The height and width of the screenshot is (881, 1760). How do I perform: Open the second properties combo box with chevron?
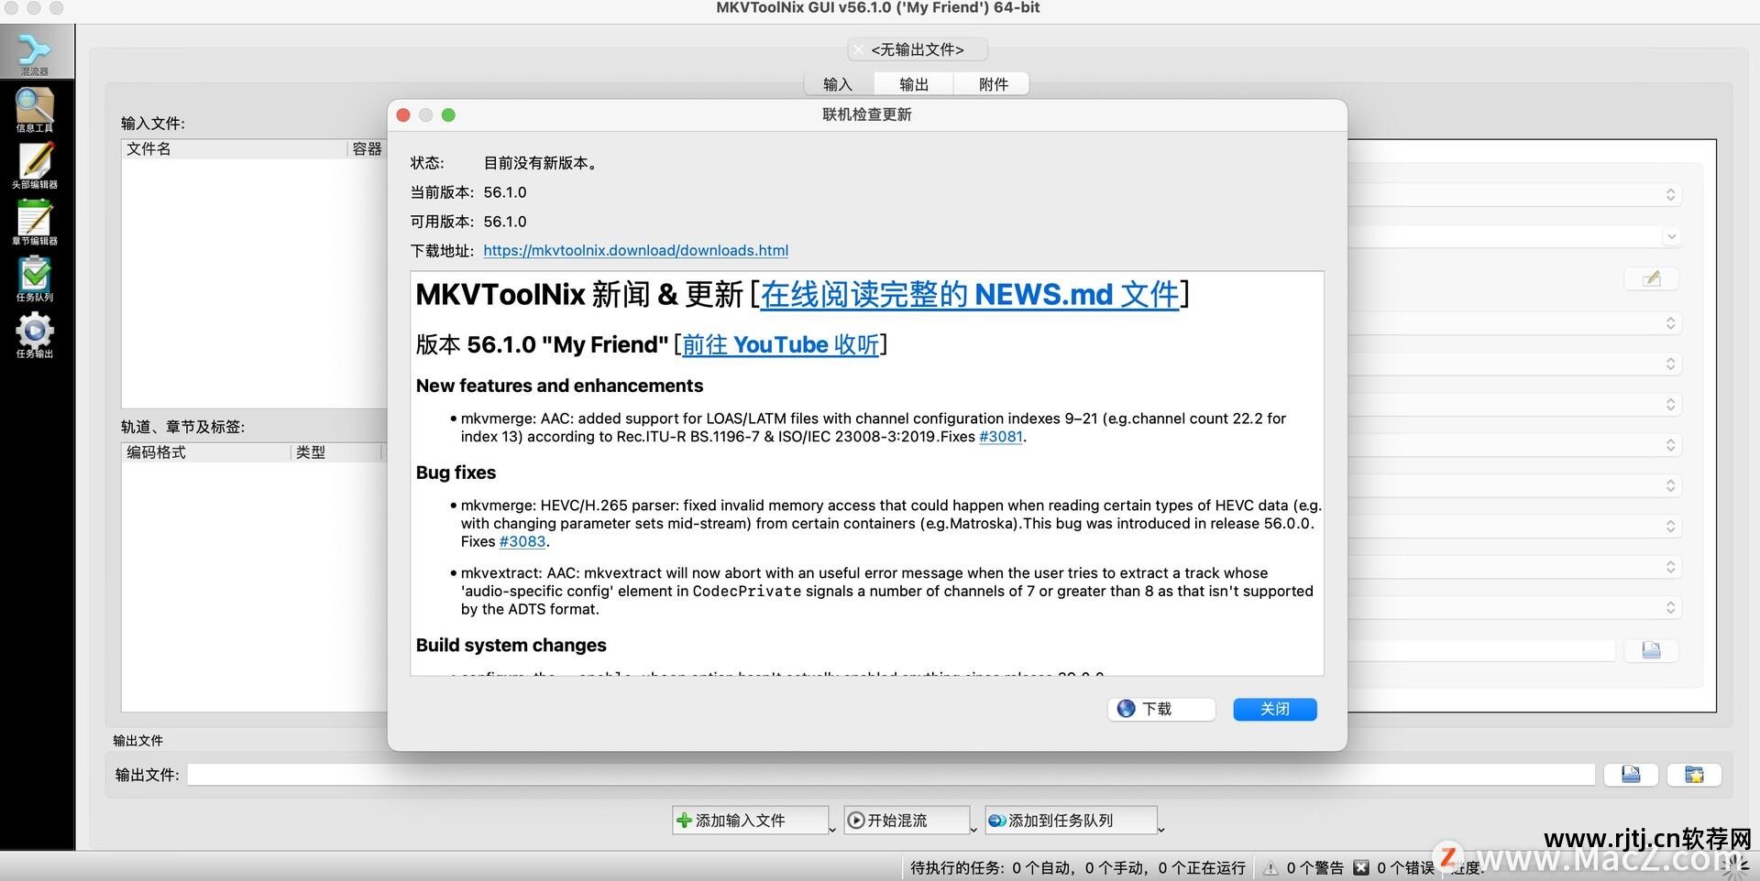click(1671, 236)
